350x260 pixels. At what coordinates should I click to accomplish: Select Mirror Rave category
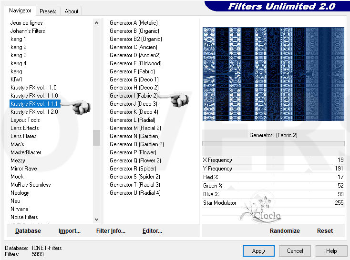click(x=24, y=169)
